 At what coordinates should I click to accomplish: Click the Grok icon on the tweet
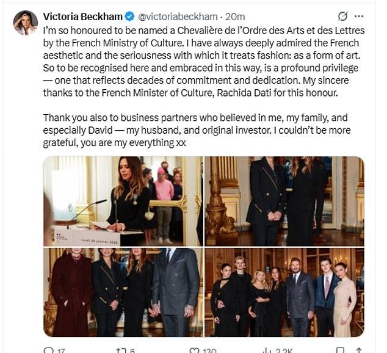tap(342, 16)
